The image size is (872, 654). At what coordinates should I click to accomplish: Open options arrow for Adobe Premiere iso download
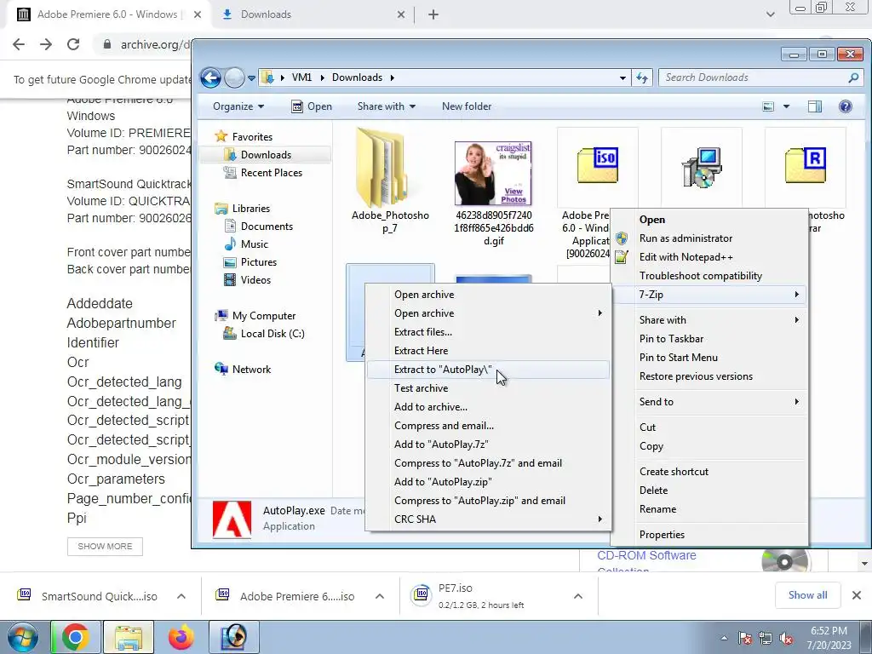pos(379,596)
